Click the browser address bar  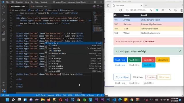[x=139, y=10]
